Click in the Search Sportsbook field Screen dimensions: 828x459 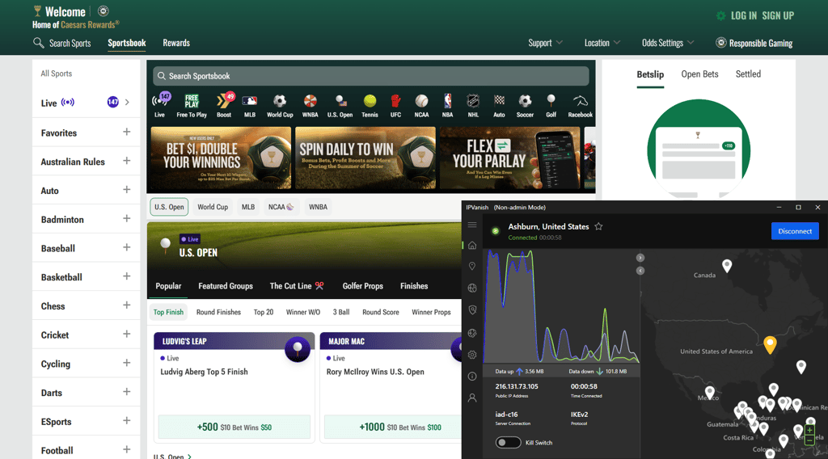coord(370,76)
